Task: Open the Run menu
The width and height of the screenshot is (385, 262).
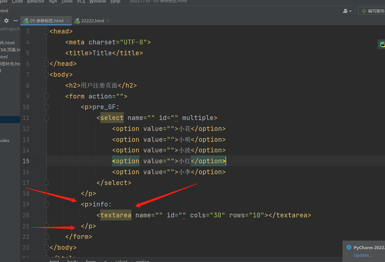Action: coord(53,2)
